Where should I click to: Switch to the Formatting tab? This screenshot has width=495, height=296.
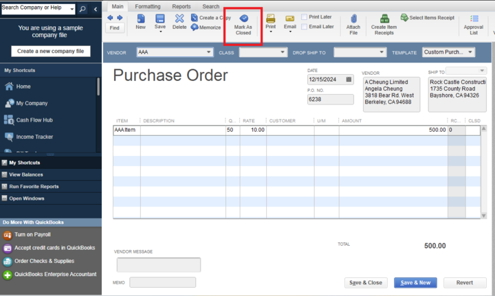[148, 6]
